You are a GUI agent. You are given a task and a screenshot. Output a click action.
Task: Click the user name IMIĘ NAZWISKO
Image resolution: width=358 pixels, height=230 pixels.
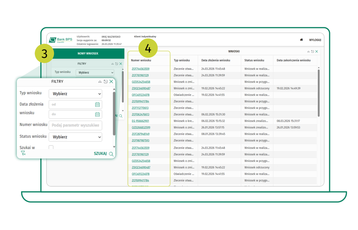coord(111,37)
